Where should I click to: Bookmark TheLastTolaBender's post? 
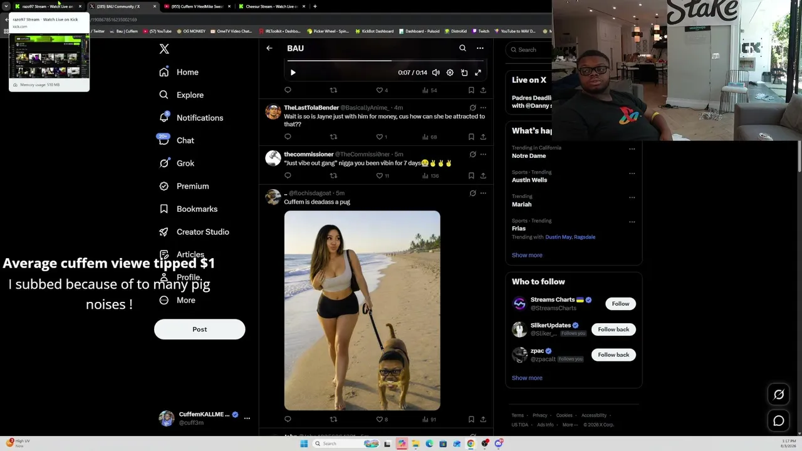click(x=471, y=137)
